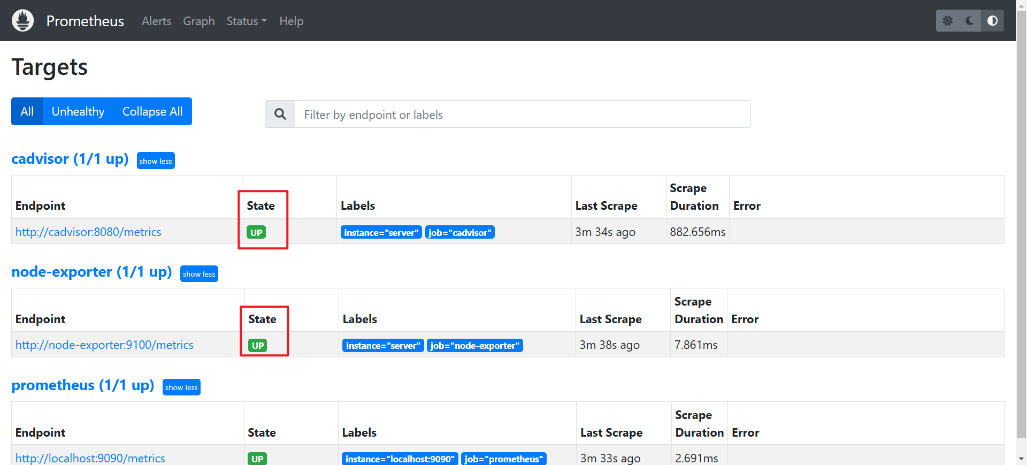Collapse node-exporter group using show less
Screen dimensions: 1027x465
pos(199,274)
